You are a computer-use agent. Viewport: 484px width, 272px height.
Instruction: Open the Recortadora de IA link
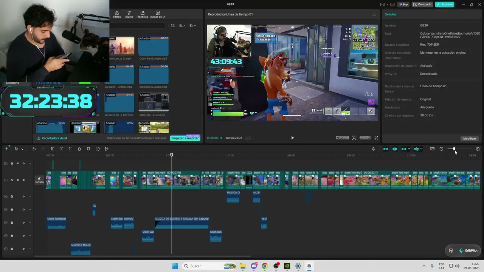click(x=52, y=138)
